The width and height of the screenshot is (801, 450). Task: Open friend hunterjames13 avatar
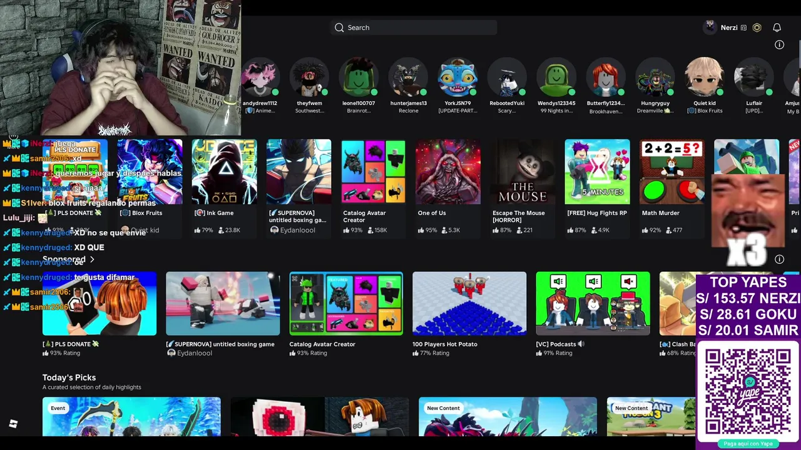click(x=408, y=77)
